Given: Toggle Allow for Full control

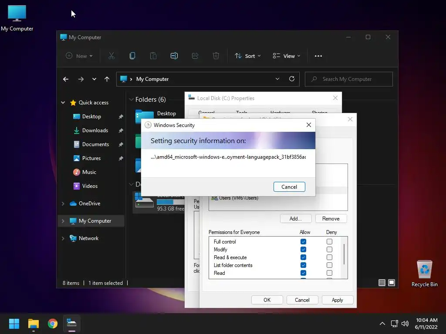Looking at the screenshot, I should click(x=303, y=242).
